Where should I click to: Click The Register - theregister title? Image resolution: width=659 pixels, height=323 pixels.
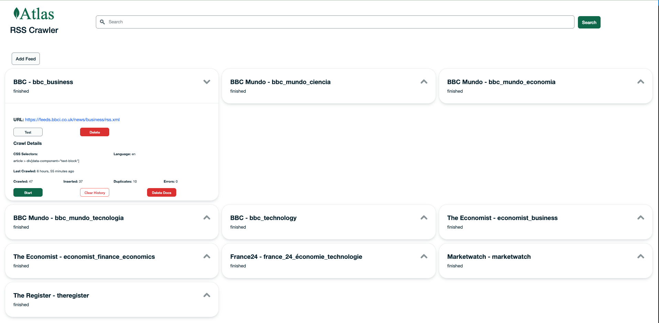[x=51, y=296]
